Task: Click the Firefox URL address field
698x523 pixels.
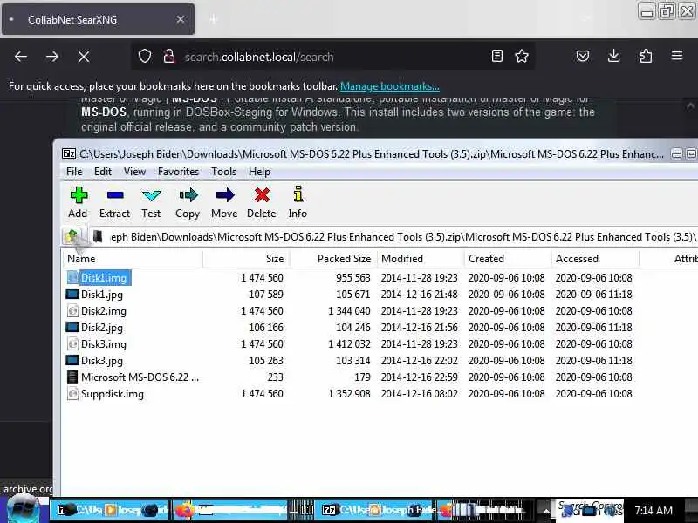Action: pos(334,57)
